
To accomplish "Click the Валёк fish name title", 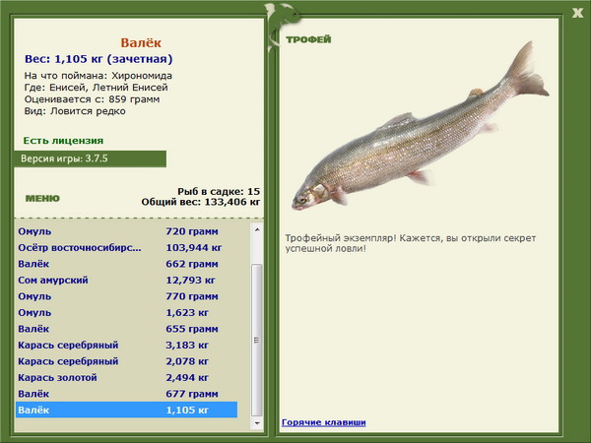I will (x=141, y=42).
